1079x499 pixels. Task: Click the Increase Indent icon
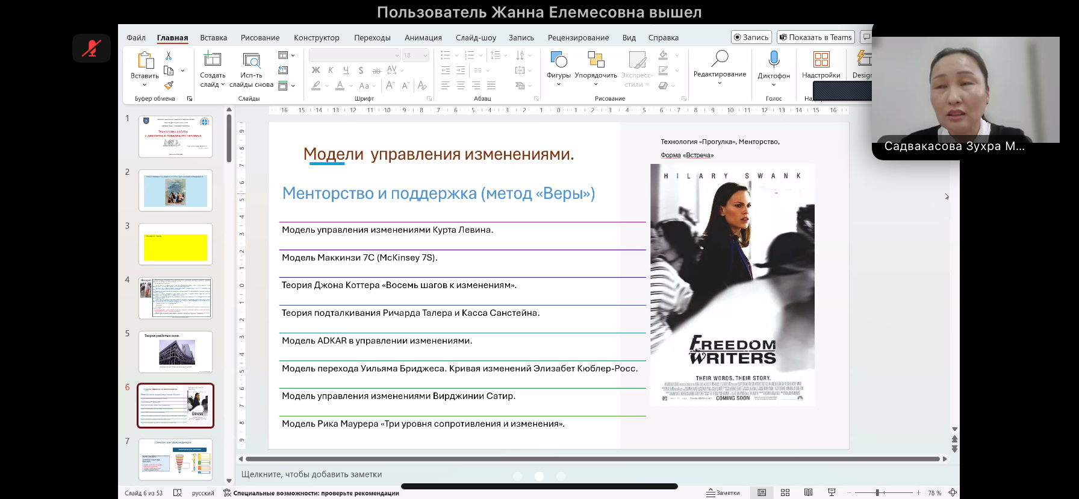click(461, 71)
